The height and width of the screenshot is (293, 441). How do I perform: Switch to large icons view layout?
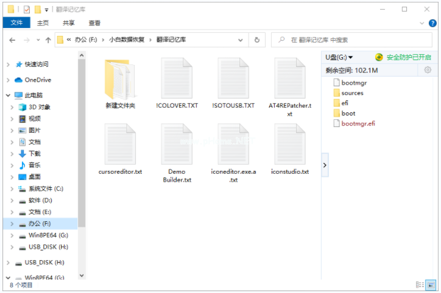coord(431,284)
